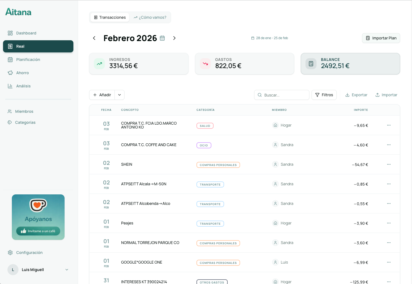Screen dimensions: 412x284
Task: Click the SALUD category tag
Action: click(205, 126)
